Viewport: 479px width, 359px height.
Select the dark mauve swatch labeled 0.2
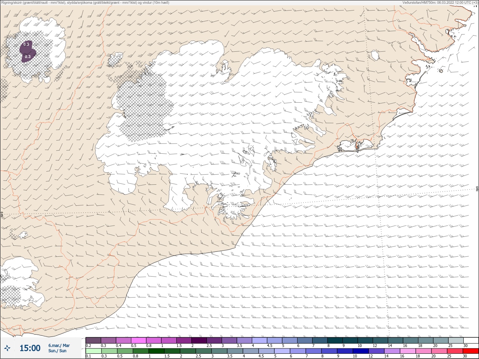(x=93, y=340)
